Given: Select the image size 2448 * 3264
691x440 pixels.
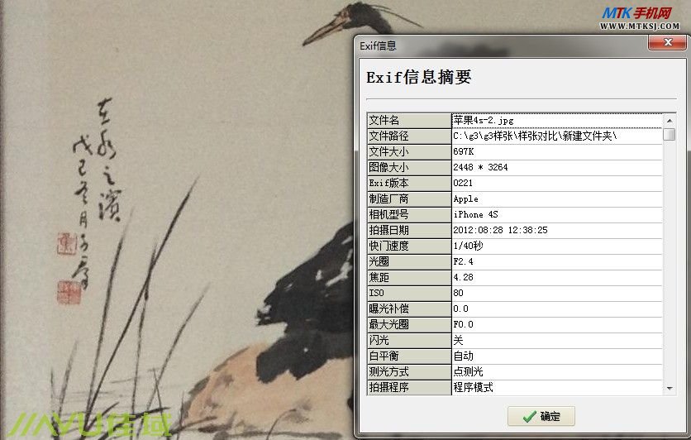Looking at the screenshot, I should click(557, 168).
